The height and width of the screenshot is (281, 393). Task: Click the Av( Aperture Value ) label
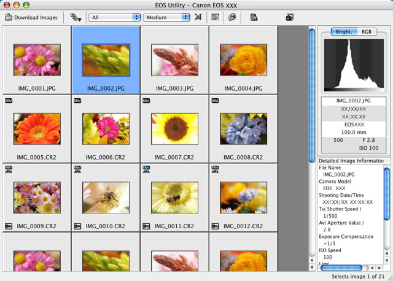pos(341,223)
